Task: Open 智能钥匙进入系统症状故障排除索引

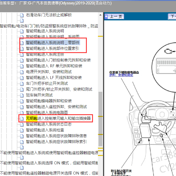Action: 56,142
